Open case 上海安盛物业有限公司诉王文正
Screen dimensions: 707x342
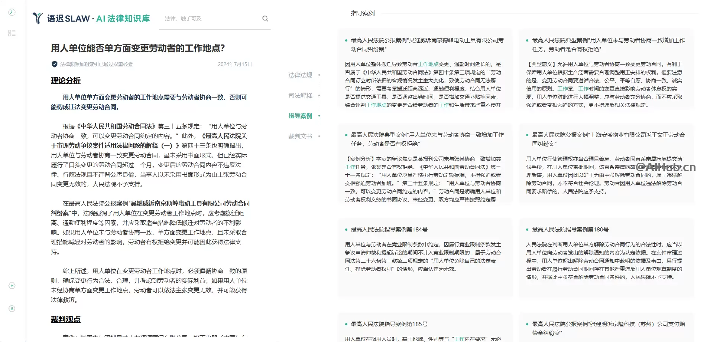coord(608,139)
